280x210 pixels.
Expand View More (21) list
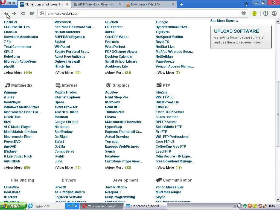click(x=118, y=73)
